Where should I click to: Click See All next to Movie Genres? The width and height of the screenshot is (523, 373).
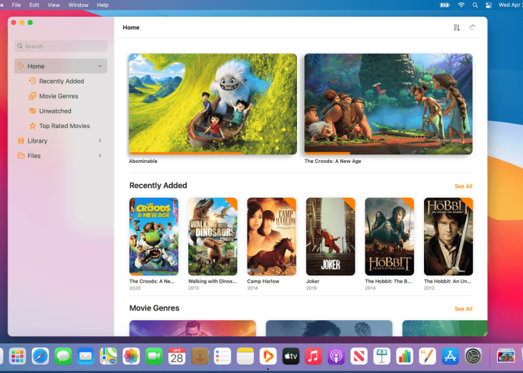pyautogui.click(x=463, y=309)
